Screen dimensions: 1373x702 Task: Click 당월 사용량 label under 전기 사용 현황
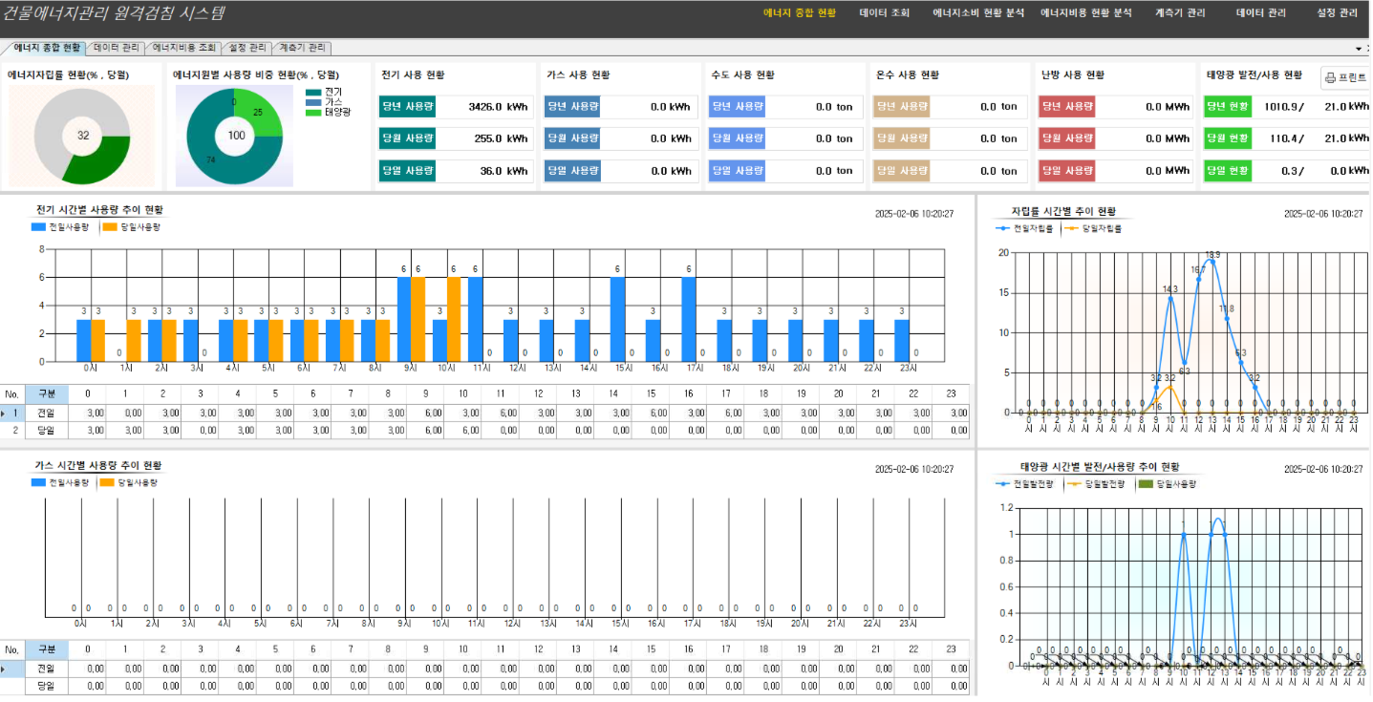(407, 138)
